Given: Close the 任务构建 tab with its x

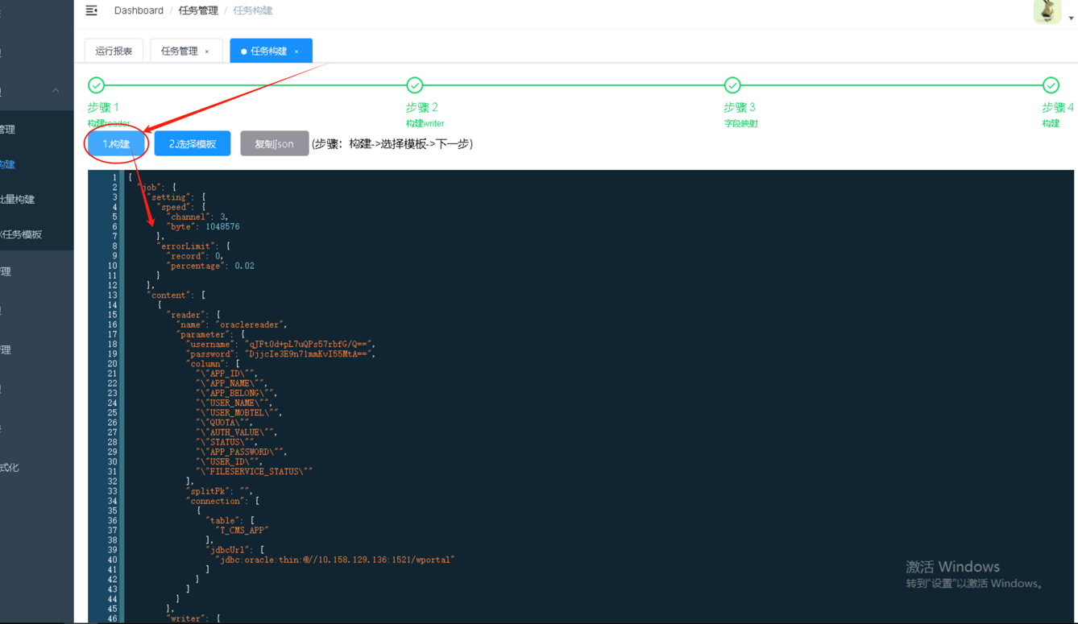Looking at the screenshot, I should tap(296, 52).
